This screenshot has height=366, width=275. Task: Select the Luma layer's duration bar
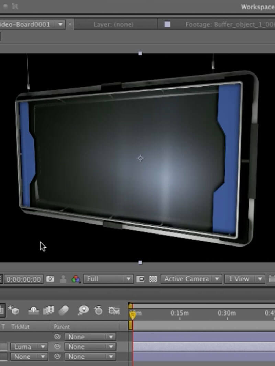click(x=204, y=347)
